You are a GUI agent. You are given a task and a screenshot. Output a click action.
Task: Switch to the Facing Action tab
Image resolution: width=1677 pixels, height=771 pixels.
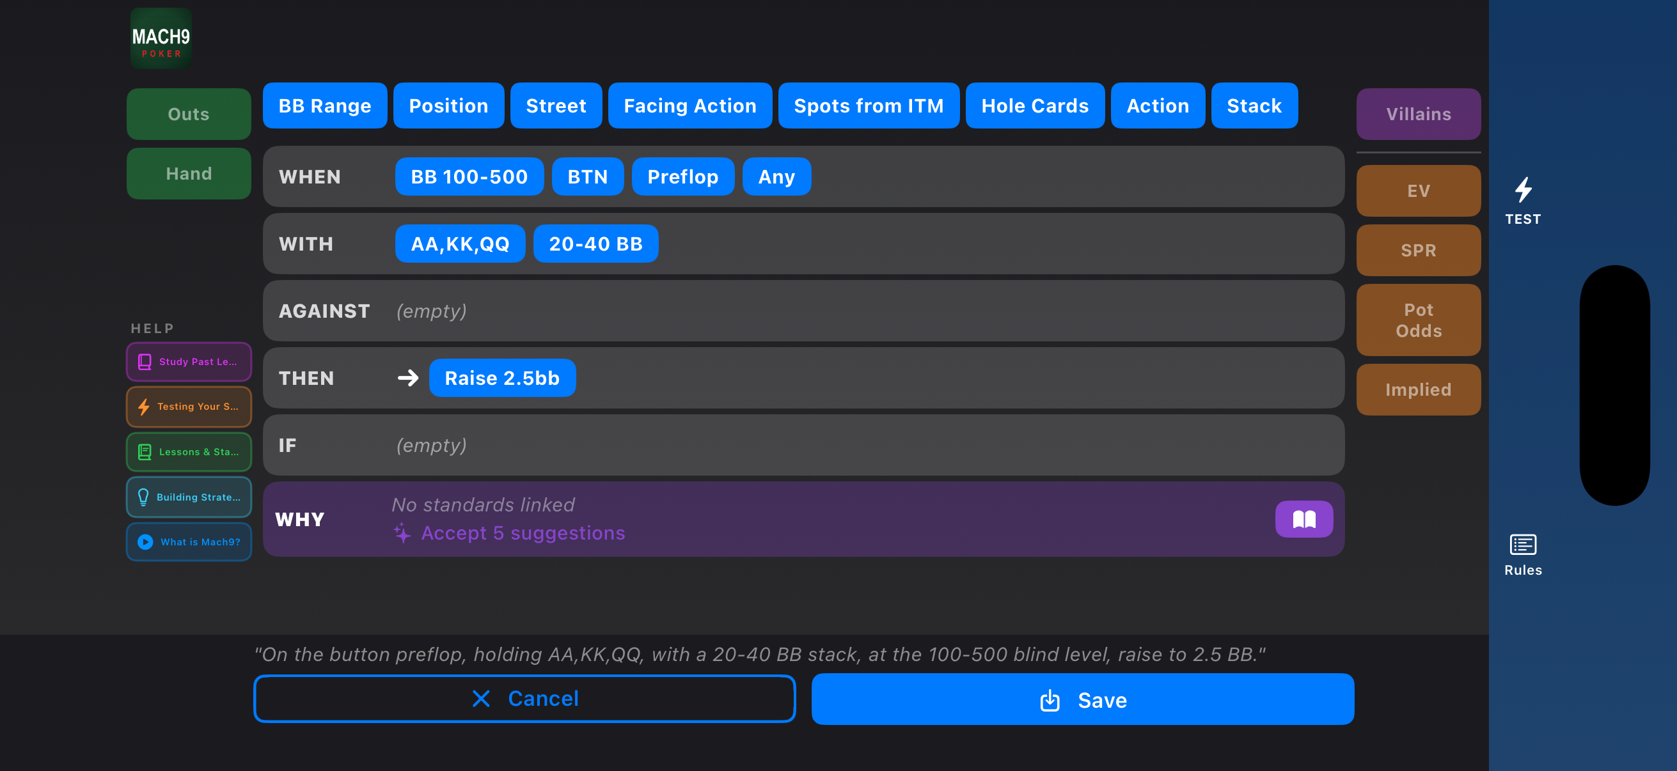coord(689,105)
